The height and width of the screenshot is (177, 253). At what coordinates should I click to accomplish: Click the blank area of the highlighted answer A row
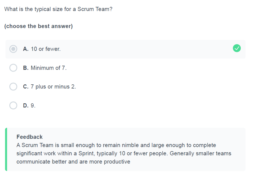point(145,49)
